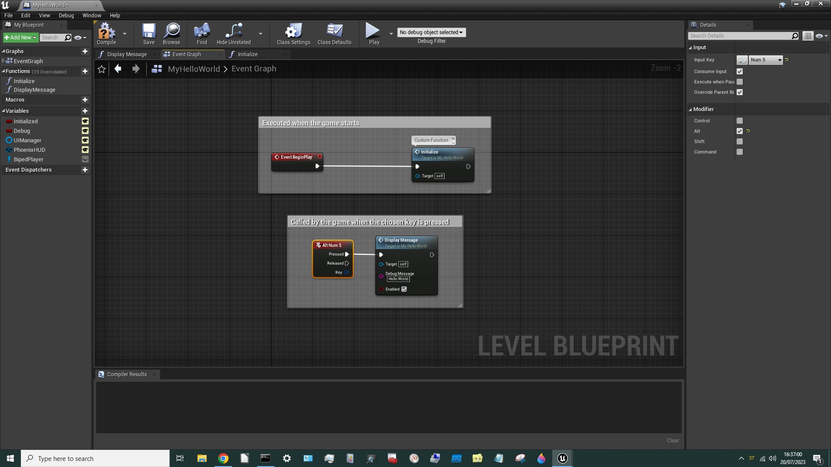The height and width of the screenshot is (467, 831).
Task: Click the search icon in Details panel
Action: [x=795, y=36]
